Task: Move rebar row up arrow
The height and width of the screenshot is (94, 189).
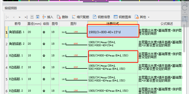Action: coord(32,17)
